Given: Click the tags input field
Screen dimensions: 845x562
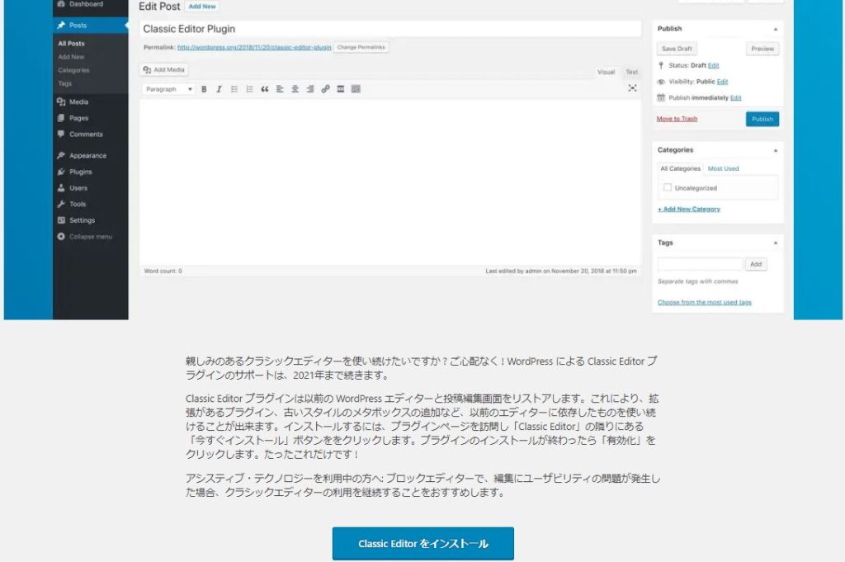Looking at the screenshot, I should pos(700,265).
